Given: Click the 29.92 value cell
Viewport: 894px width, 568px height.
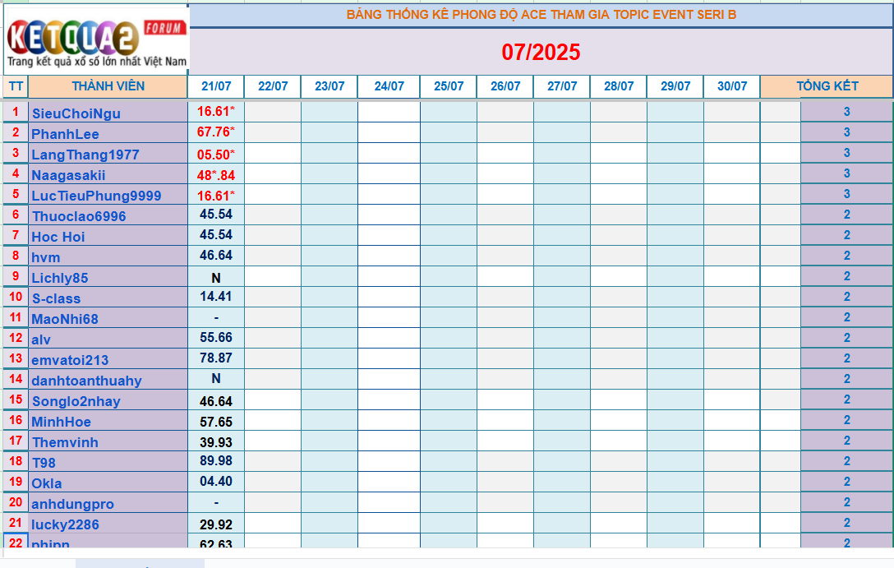Looking at the screenshot, I should pos(216,522).
